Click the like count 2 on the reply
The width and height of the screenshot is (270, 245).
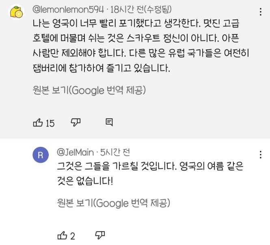[73, 236]
